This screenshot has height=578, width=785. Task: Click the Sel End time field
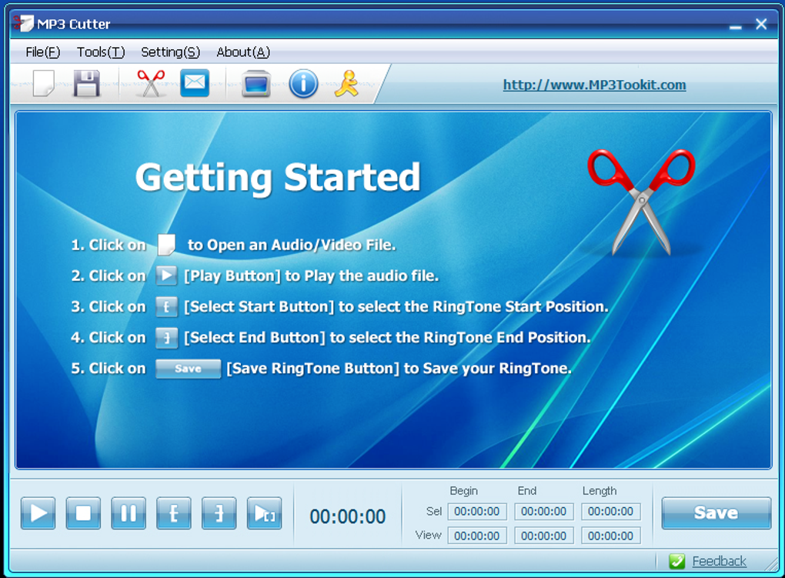(x=543, y=511)
